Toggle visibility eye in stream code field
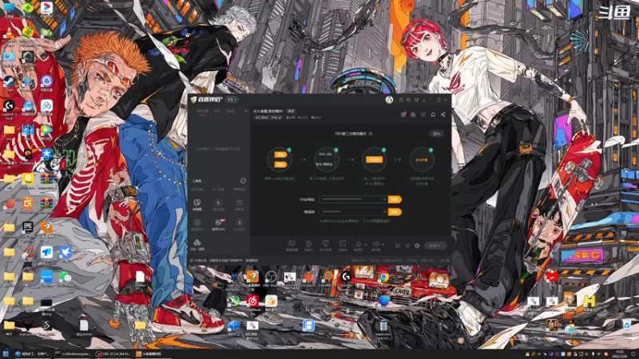 pos(384,211)
